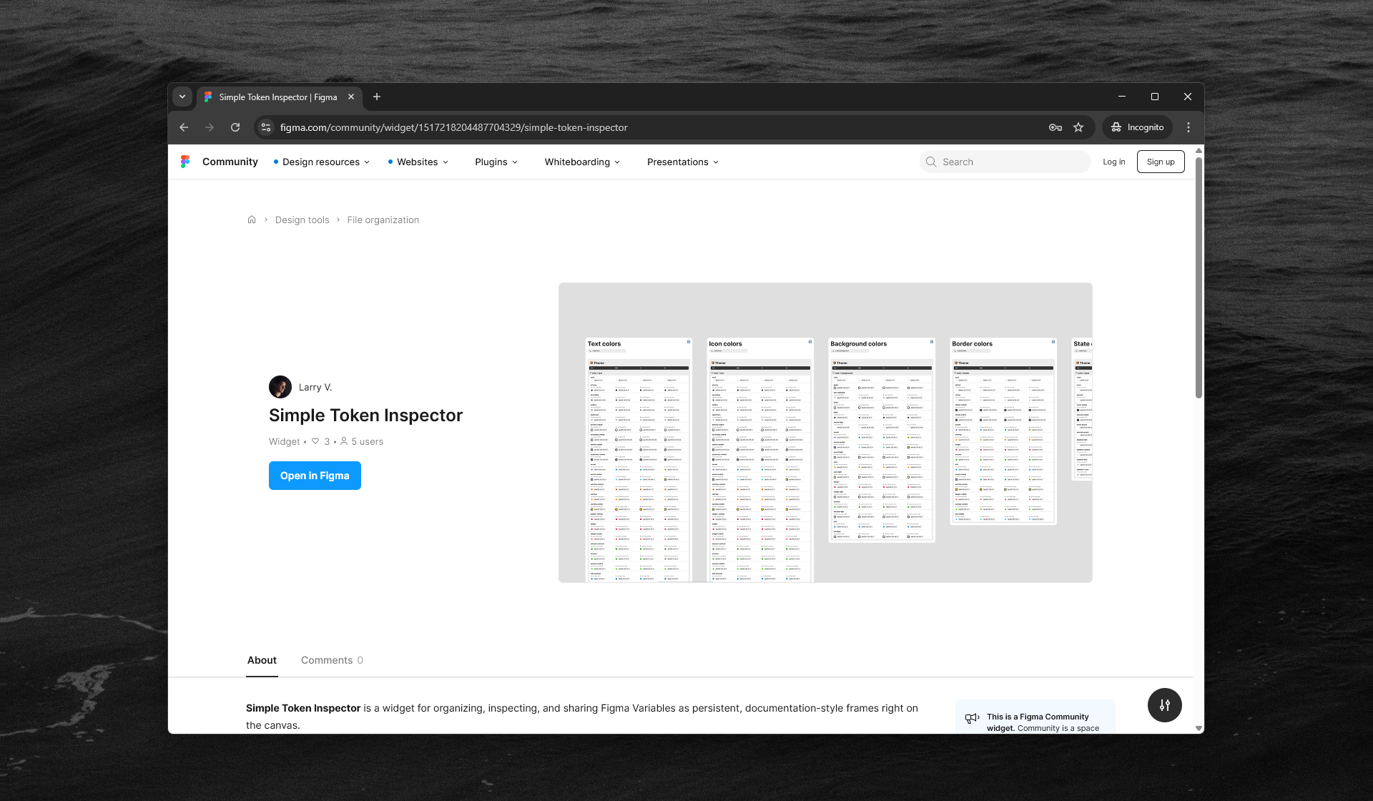Close the Simple Token Inspector tab
The image size is (1373, 801).
(x=351, y=97)
